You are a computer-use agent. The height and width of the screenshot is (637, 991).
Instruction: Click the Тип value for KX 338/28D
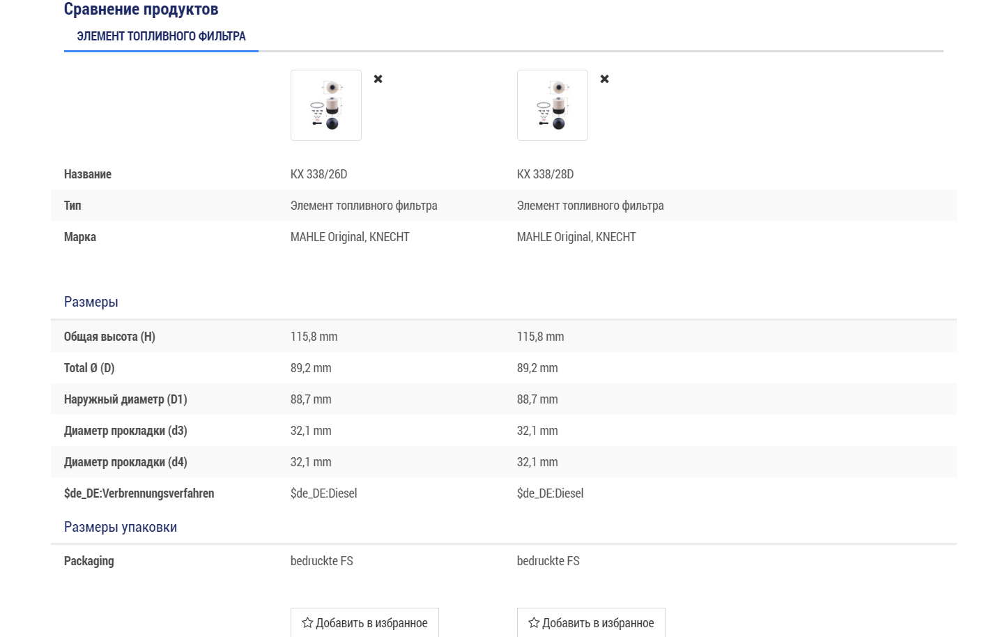590,206
